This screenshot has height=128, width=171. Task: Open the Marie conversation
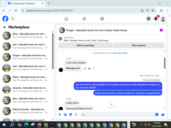click(x=27, y=79)
